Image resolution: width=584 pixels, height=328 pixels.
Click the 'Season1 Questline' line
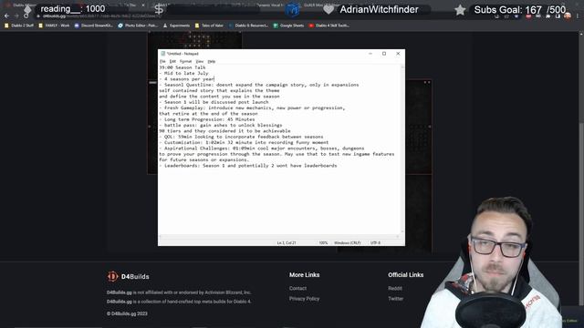[259, 85]
